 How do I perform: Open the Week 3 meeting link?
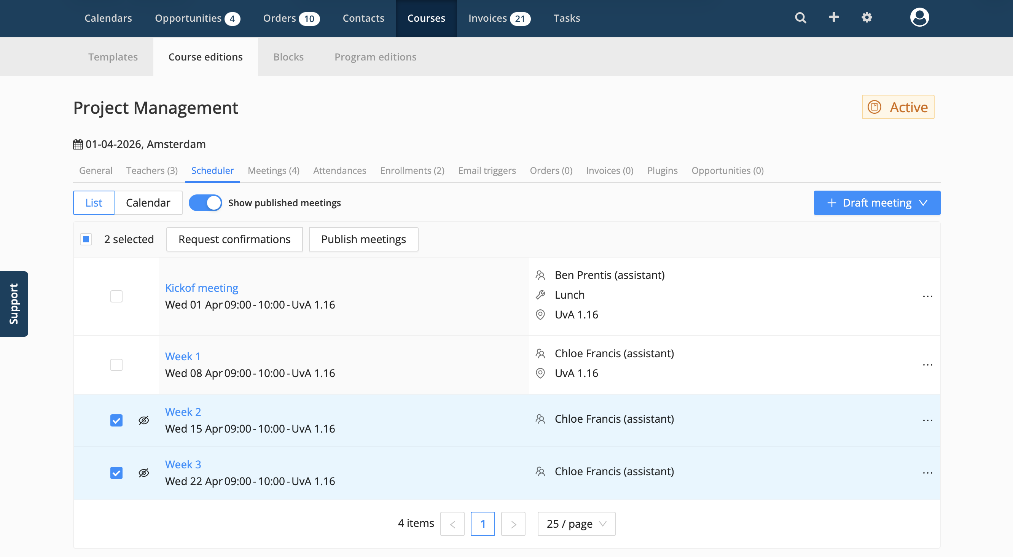[x=183, y=465]
